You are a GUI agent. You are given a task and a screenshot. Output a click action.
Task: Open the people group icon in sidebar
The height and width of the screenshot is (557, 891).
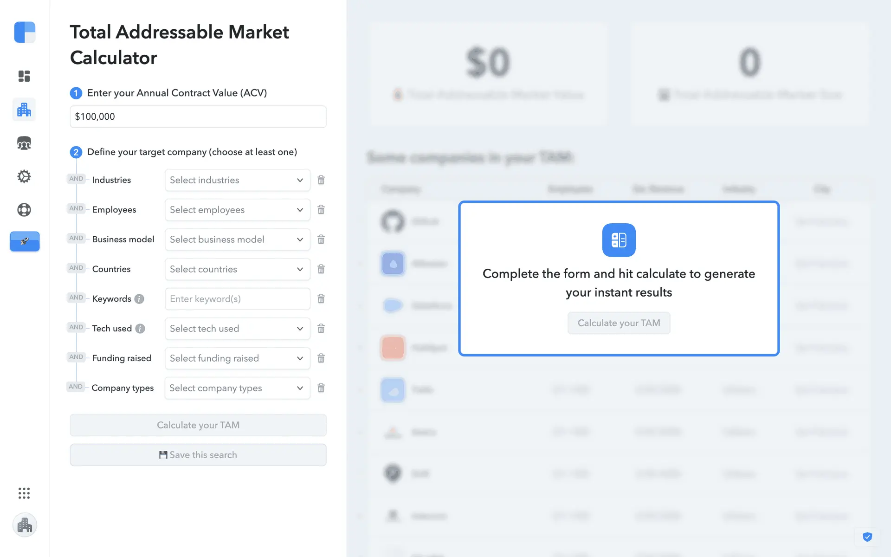pyautogui.click(x=24, y=143)
